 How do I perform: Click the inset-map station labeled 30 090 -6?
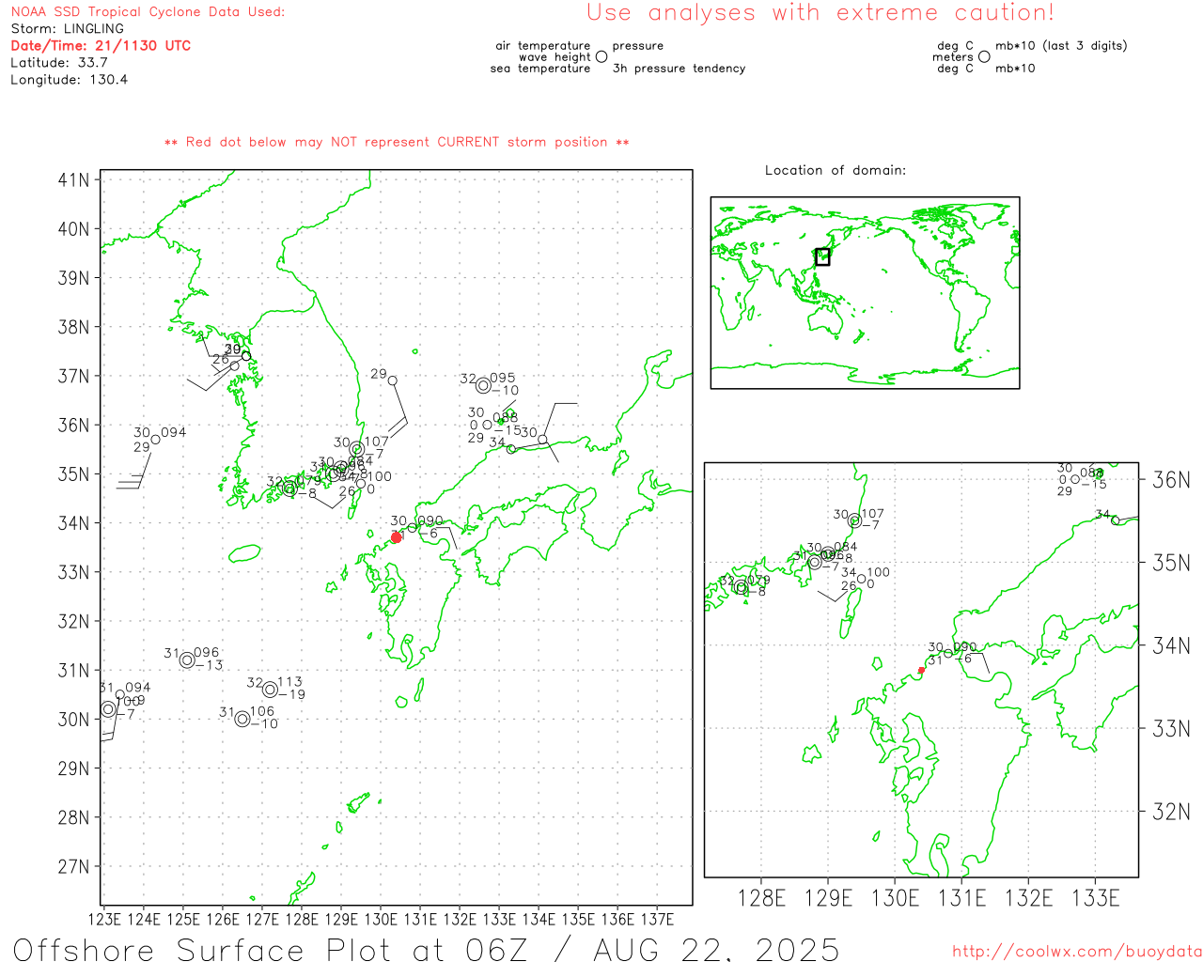(948, 654)
